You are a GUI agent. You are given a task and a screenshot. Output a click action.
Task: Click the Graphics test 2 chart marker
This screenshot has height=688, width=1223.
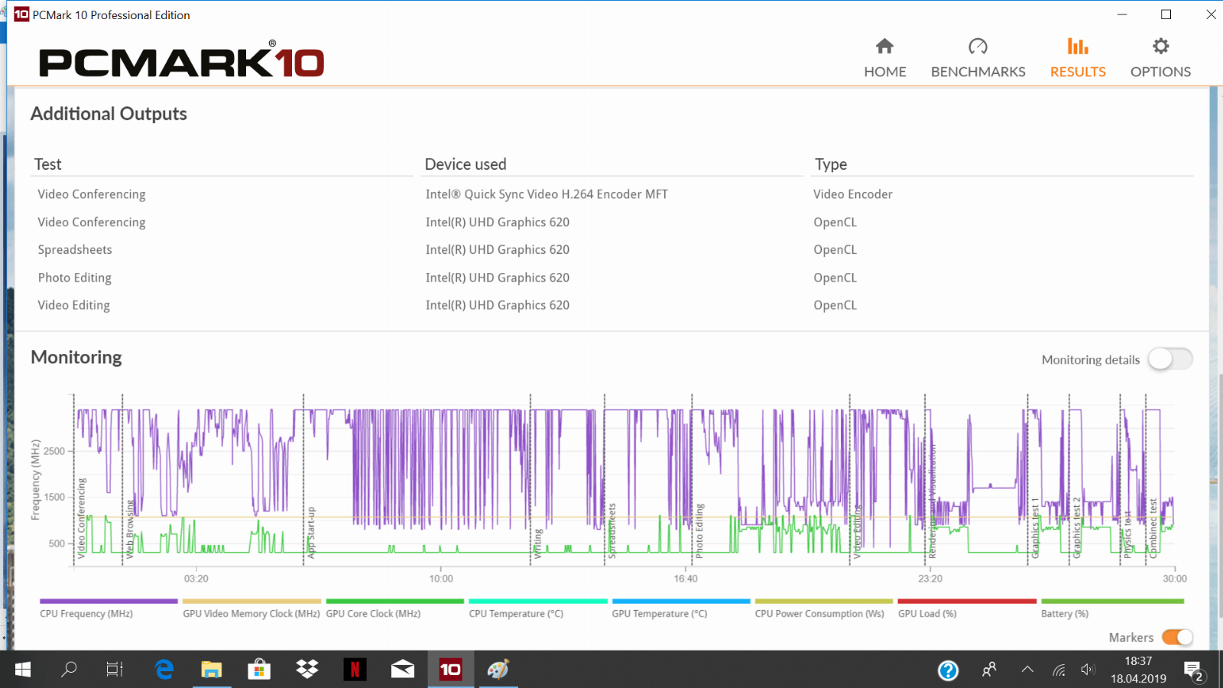click(1076, 528)
